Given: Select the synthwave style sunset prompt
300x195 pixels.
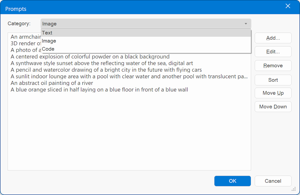Looking at the screenshot, I should (102, 63).
